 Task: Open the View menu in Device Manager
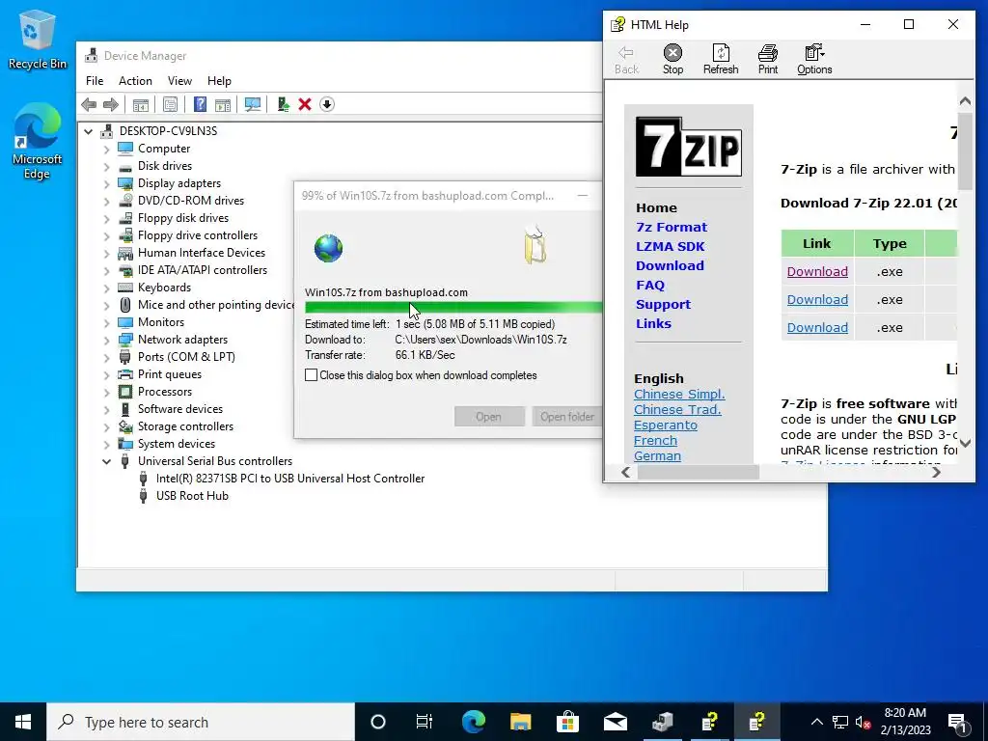click(179, 81)
